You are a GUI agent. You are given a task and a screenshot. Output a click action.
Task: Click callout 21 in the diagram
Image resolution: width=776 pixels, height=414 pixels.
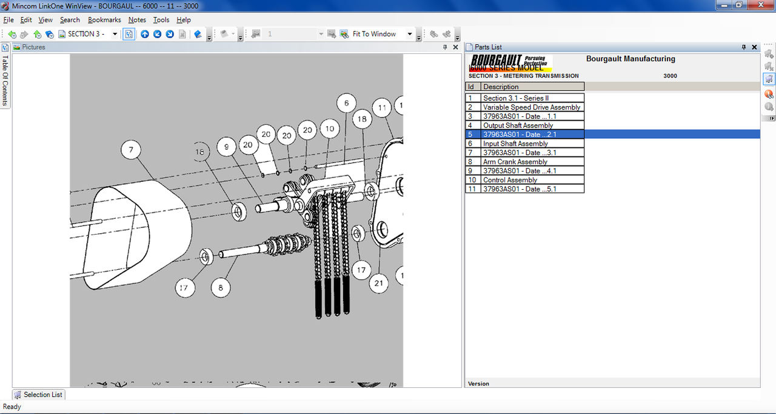coord(379,282)
